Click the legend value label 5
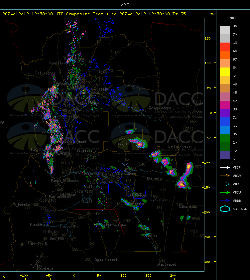This screenshot has height=280, width=250. point(234,159)
